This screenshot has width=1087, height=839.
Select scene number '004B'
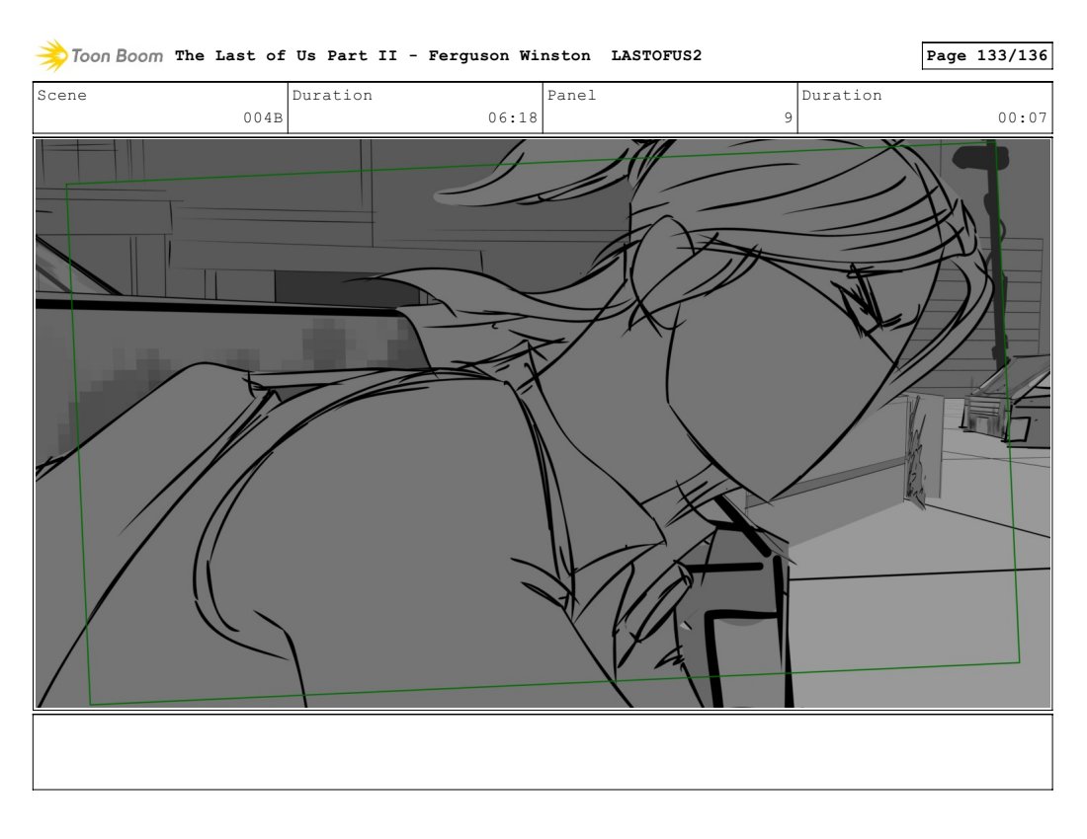(263, 117)
